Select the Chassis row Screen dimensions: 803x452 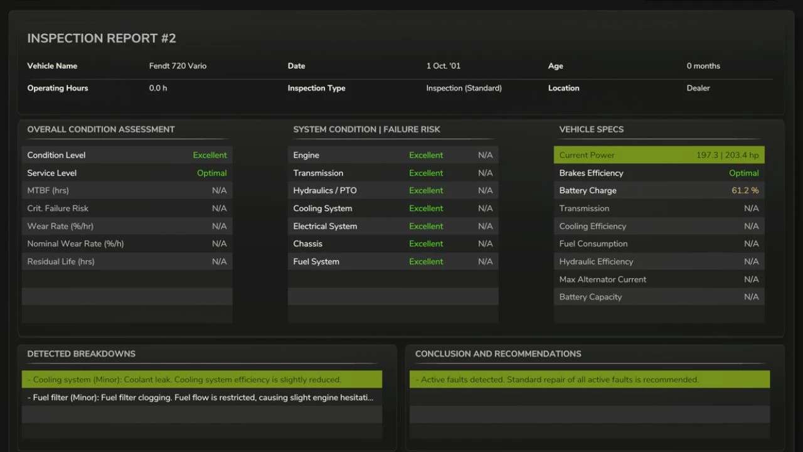pos(393,244)
